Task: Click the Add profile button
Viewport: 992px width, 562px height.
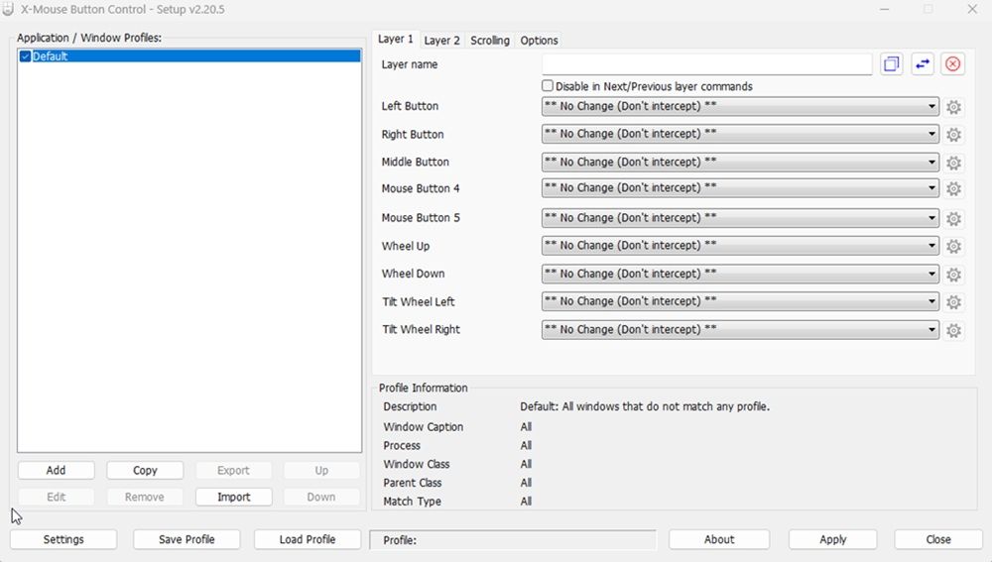Action: [x=56, y=471]
